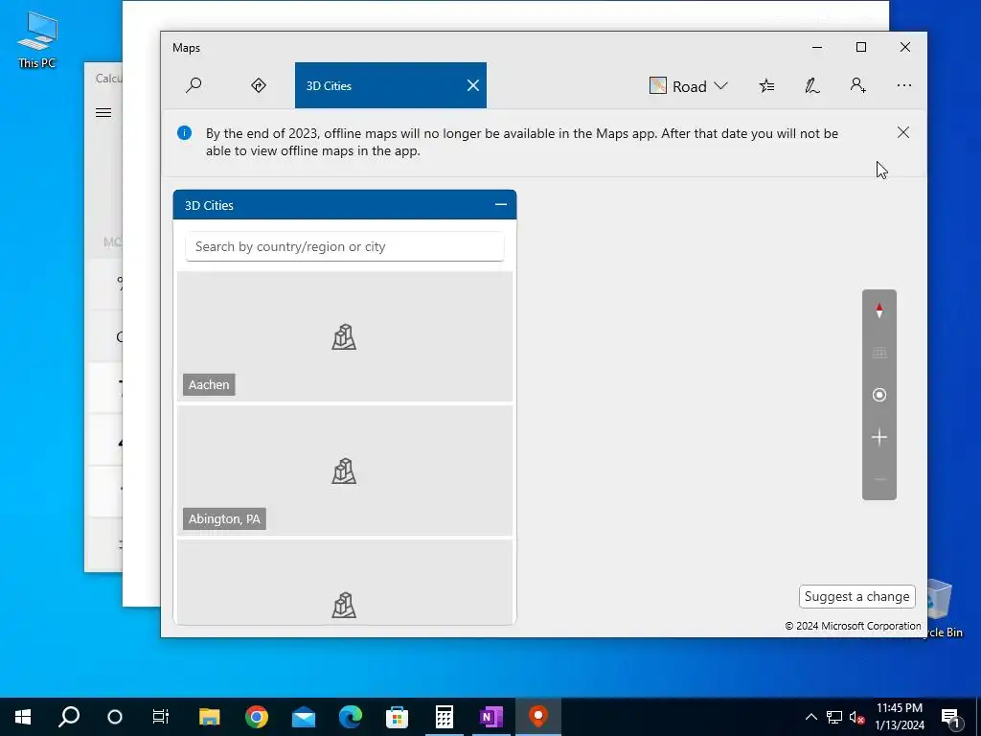
Task: Zoom in with the plus button
Action: [x=879, y=437]
